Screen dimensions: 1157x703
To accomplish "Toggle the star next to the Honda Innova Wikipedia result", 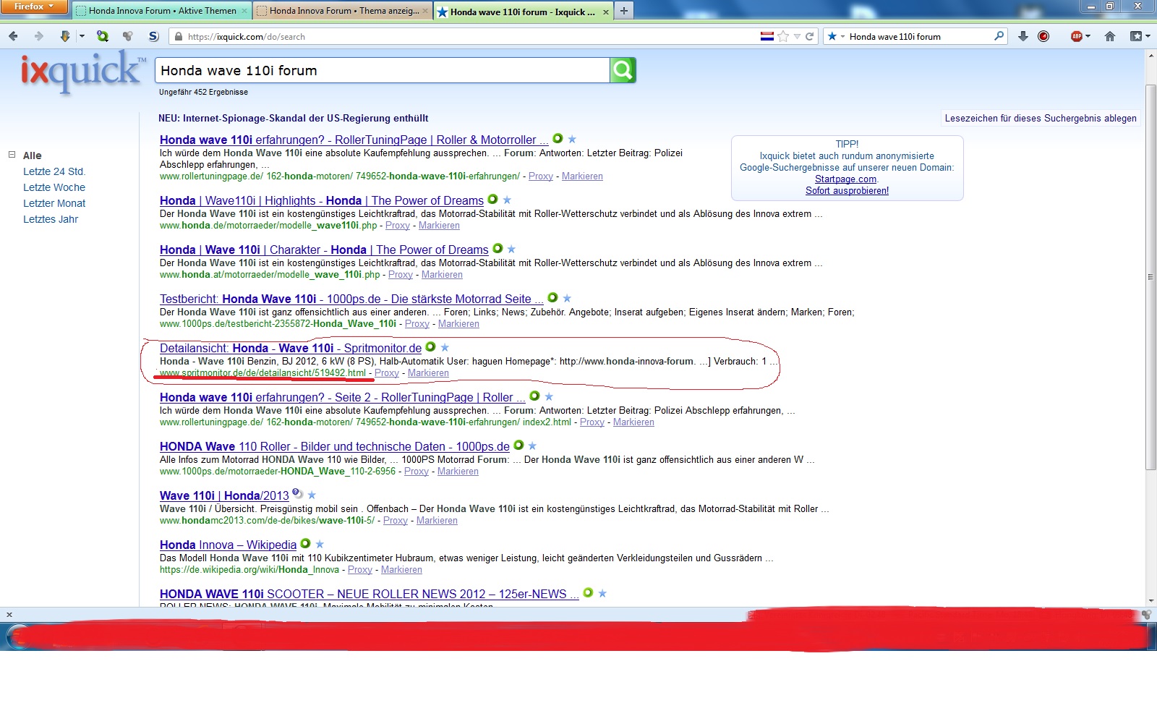I will (x=320, y=544).
